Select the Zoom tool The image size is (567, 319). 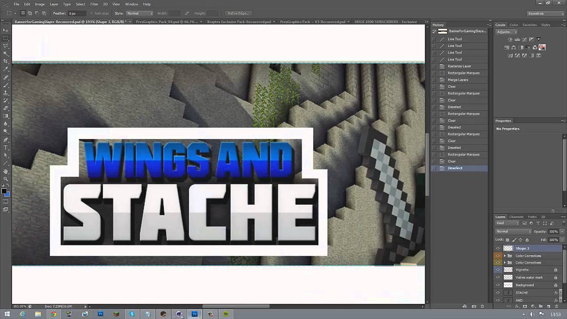point(6,179)
